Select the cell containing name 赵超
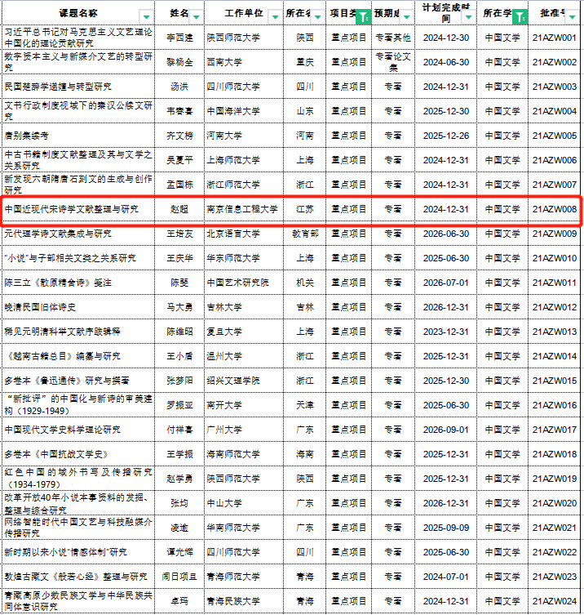Screen dimensions: 584x615 [x=179, y=210]
